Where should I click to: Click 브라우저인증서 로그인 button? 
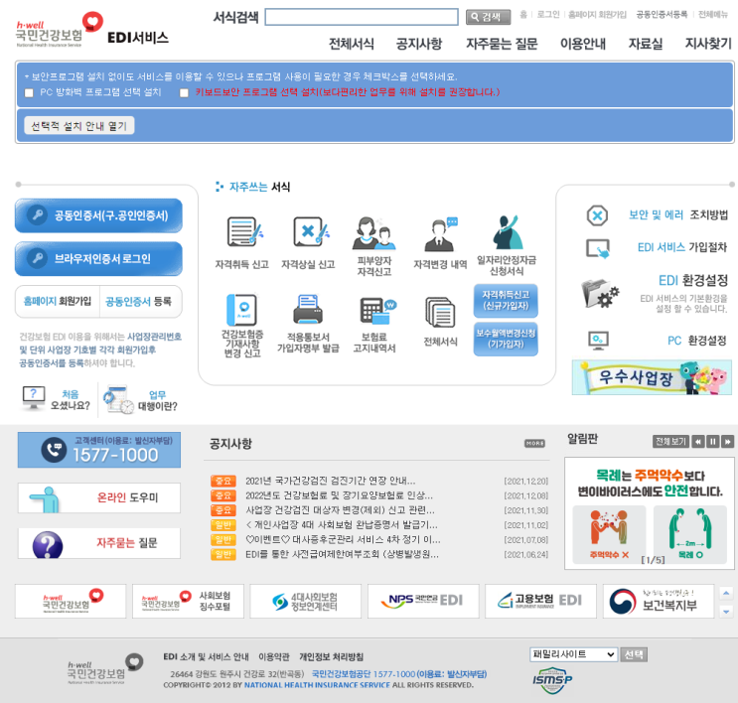tap(98, 258)
